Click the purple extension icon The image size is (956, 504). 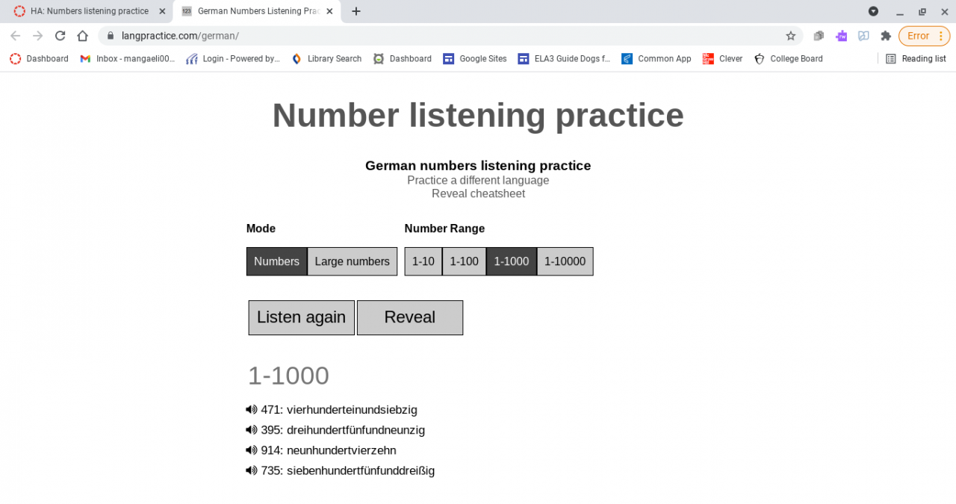(x=842, y=36)
